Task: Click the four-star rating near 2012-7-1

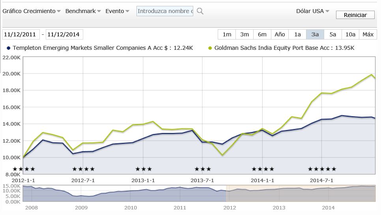Action: pyautogui.click(x=83, y=169)
